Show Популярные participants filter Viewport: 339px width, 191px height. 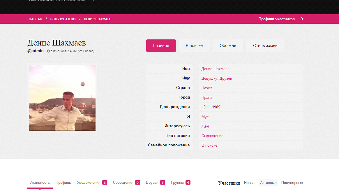292,183
